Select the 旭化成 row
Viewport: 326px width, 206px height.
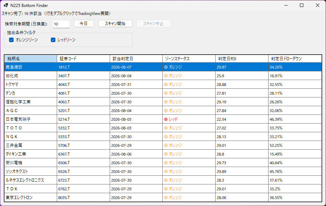pos(163,76)
